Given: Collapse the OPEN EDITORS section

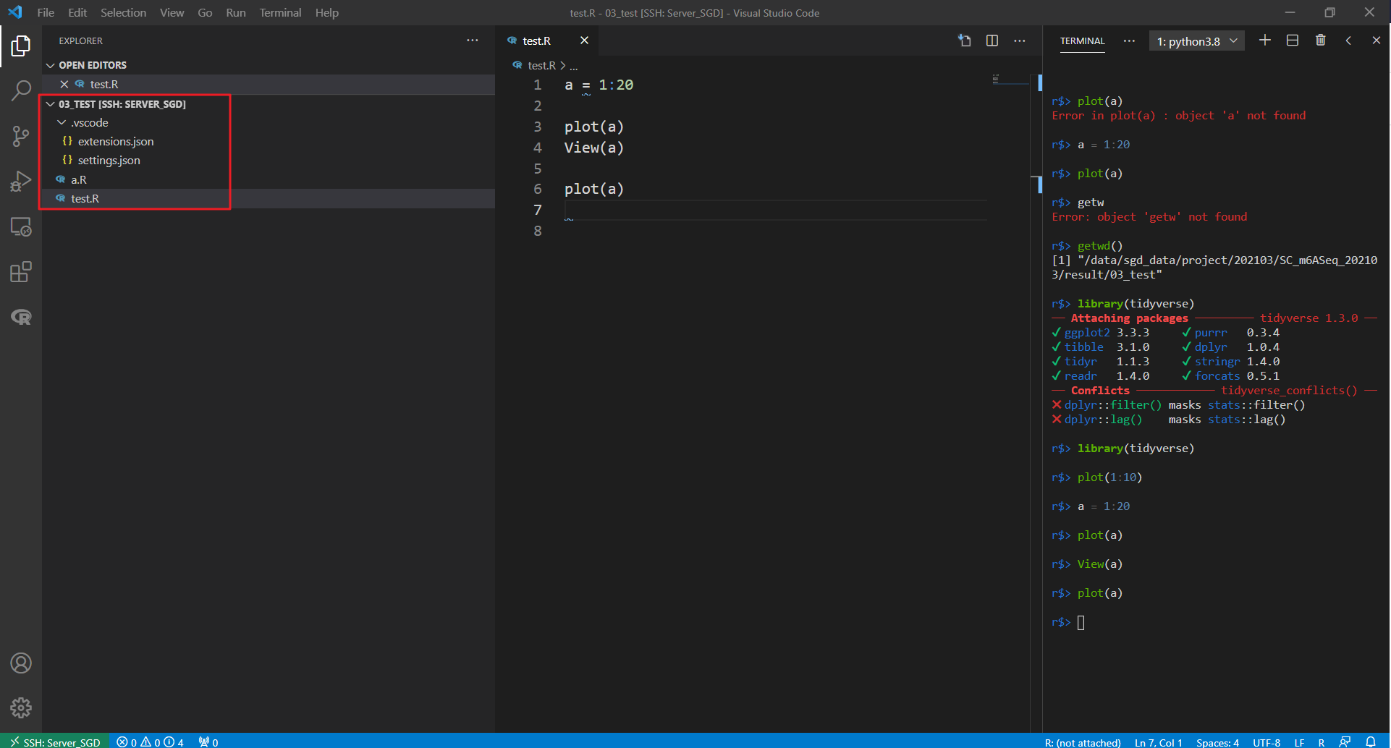Looking at the screenshot, I should pyautogui.click(x=50, y=64).
